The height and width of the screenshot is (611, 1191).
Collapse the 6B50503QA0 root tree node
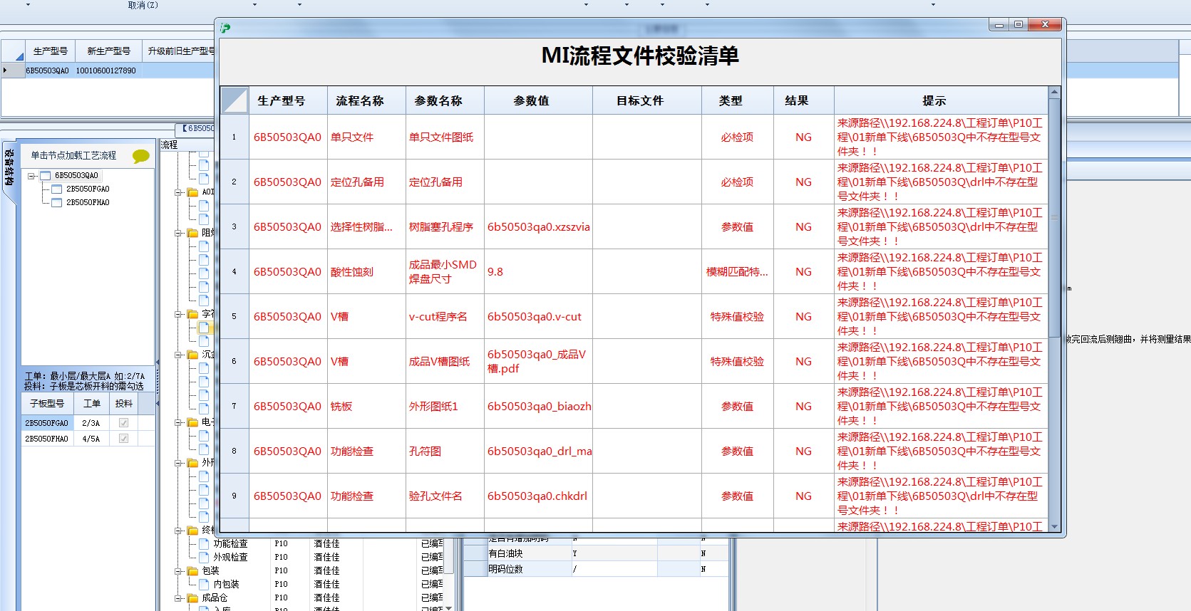(31, 176)
